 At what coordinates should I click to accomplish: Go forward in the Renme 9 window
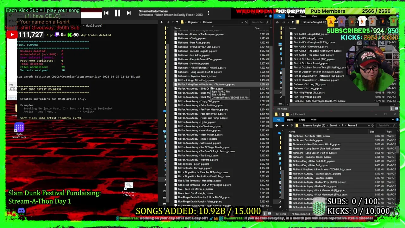(x=283, y=125)
